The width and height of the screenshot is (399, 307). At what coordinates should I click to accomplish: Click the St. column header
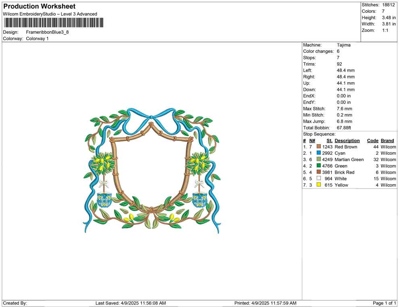pyautogui.click(x=330, y=141)
